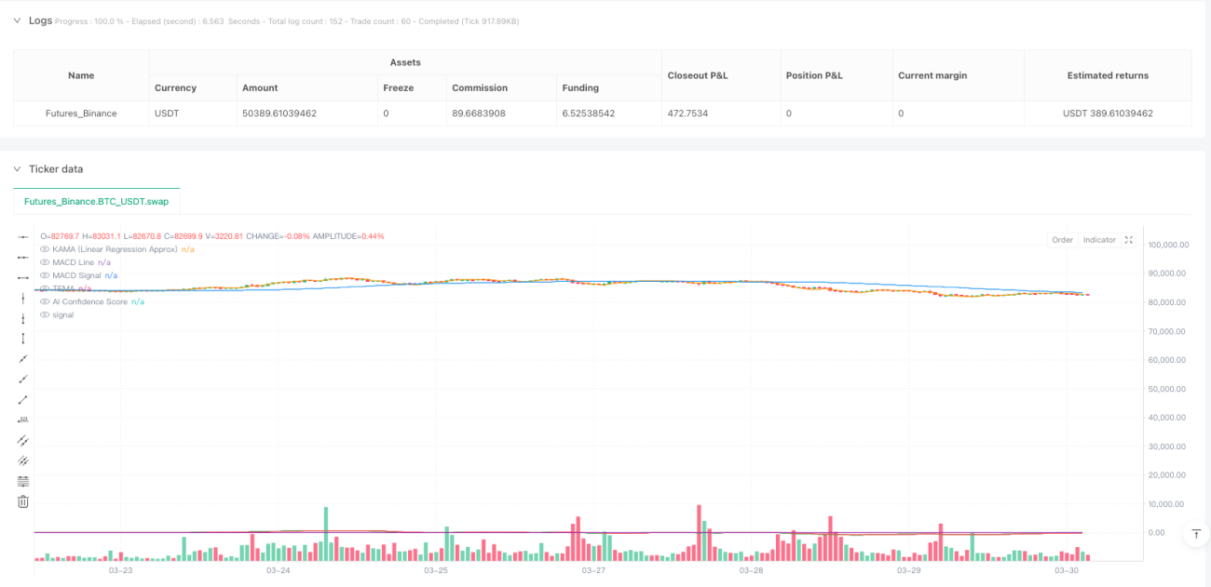Hide the KAMA (Linear Regression Approx) indicator
Viewport: 1211px width, 587px height.
pyautogui.click(x=45, y=249)
